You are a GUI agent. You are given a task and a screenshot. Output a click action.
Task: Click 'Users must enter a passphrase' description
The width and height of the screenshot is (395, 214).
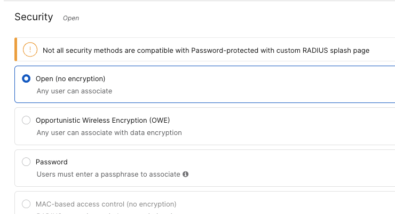click(108, 174)
